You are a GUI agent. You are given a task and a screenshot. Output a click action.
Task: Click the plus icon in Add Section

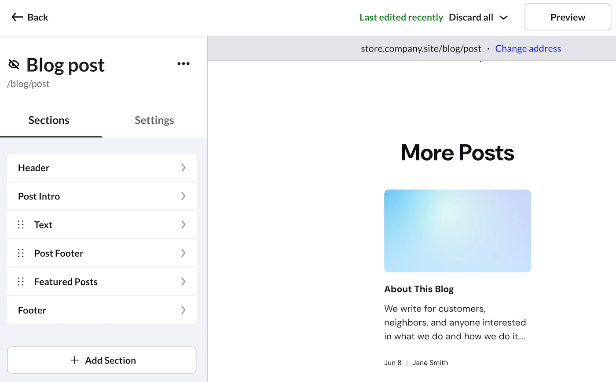click(x=75, y=360)
